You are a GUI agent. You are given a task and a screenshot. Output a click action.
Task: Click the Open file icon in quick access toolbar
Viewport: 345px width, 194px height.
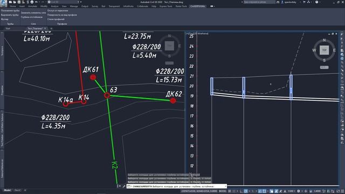click(x=15, y=2)
